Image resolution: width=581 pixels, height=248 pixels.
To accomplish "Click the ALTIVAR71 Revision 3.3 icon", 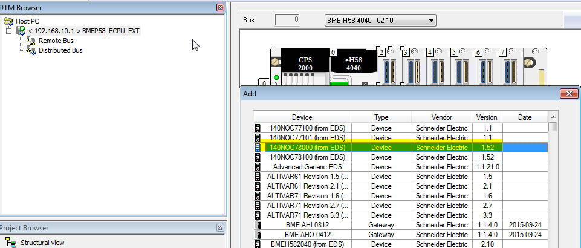I will pyautogui.click(x=258, y=215).
